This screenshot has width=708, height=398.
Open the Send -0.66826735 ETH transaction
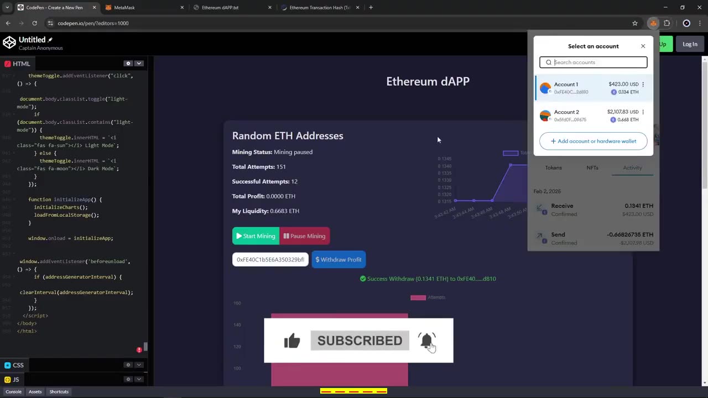pyautogui.click(x=594, y=238)
